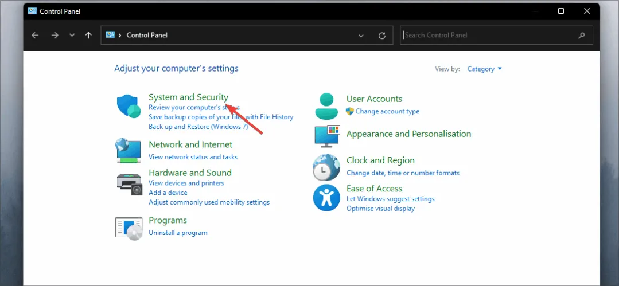Select Change account type link
This screenshot has height=286, width=619.
click(x=387, y=111)
